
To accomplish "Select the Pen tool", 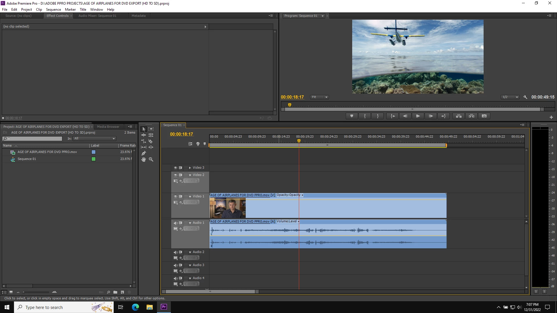I will point(144,153).
